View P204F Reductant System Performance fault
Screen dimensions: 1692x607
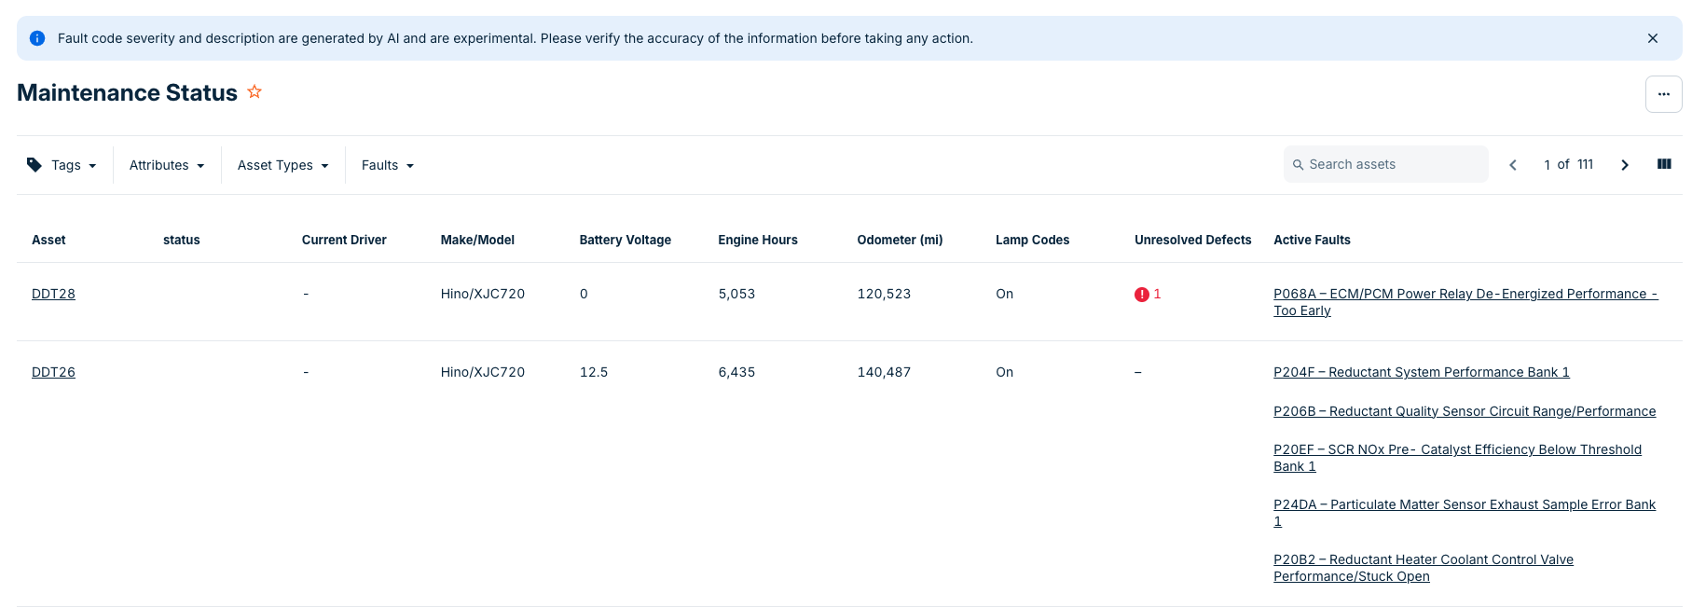point(1421,372)
